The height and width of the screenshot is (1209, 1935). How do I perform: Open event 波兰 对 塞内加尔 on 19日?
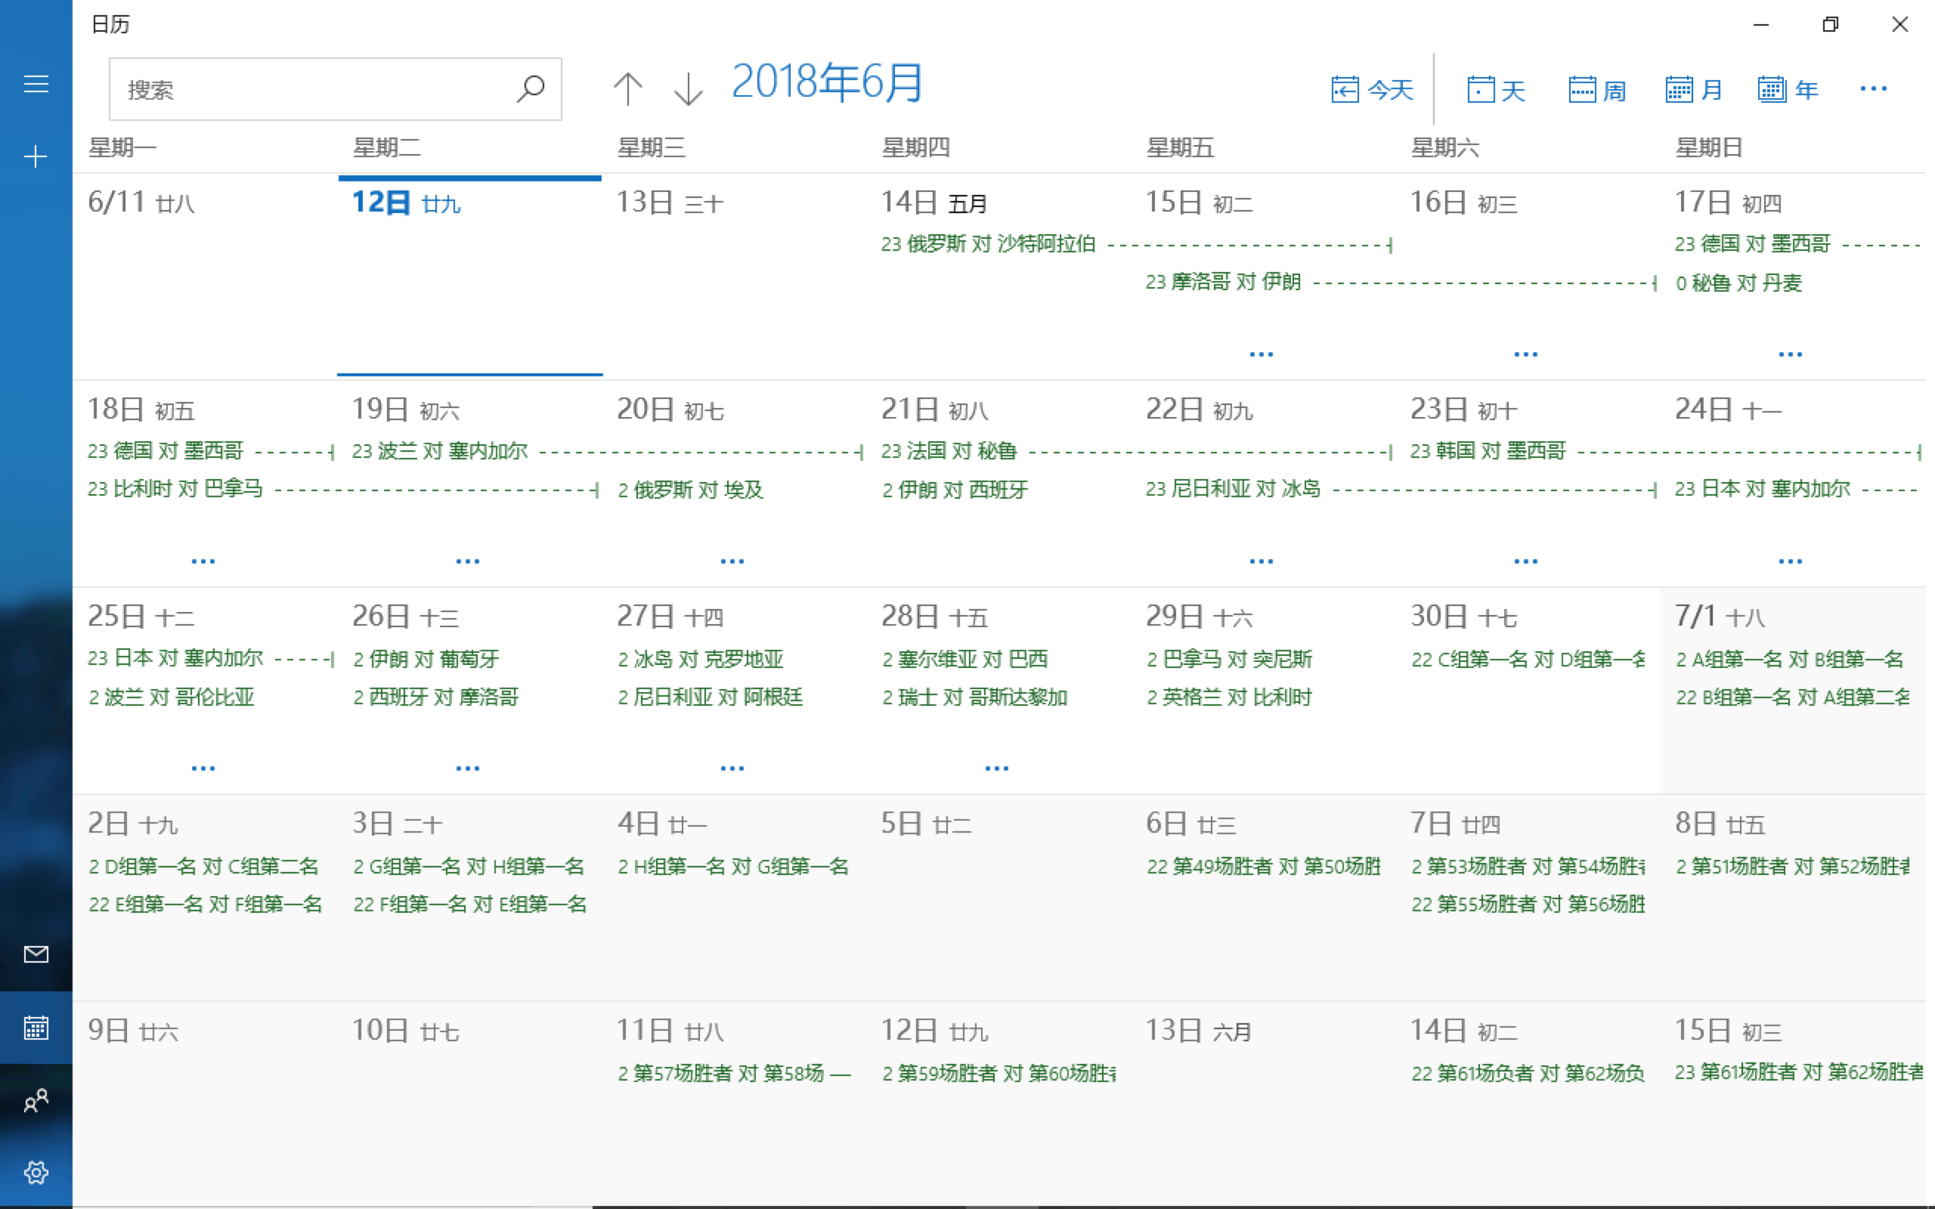[x=607, y=451]
